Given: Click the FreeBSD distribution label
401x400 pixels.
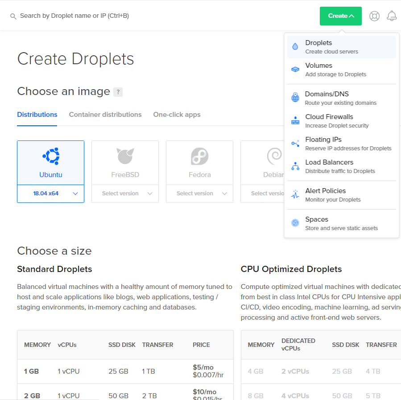Looking at the screenshot, I should (125, 175).
